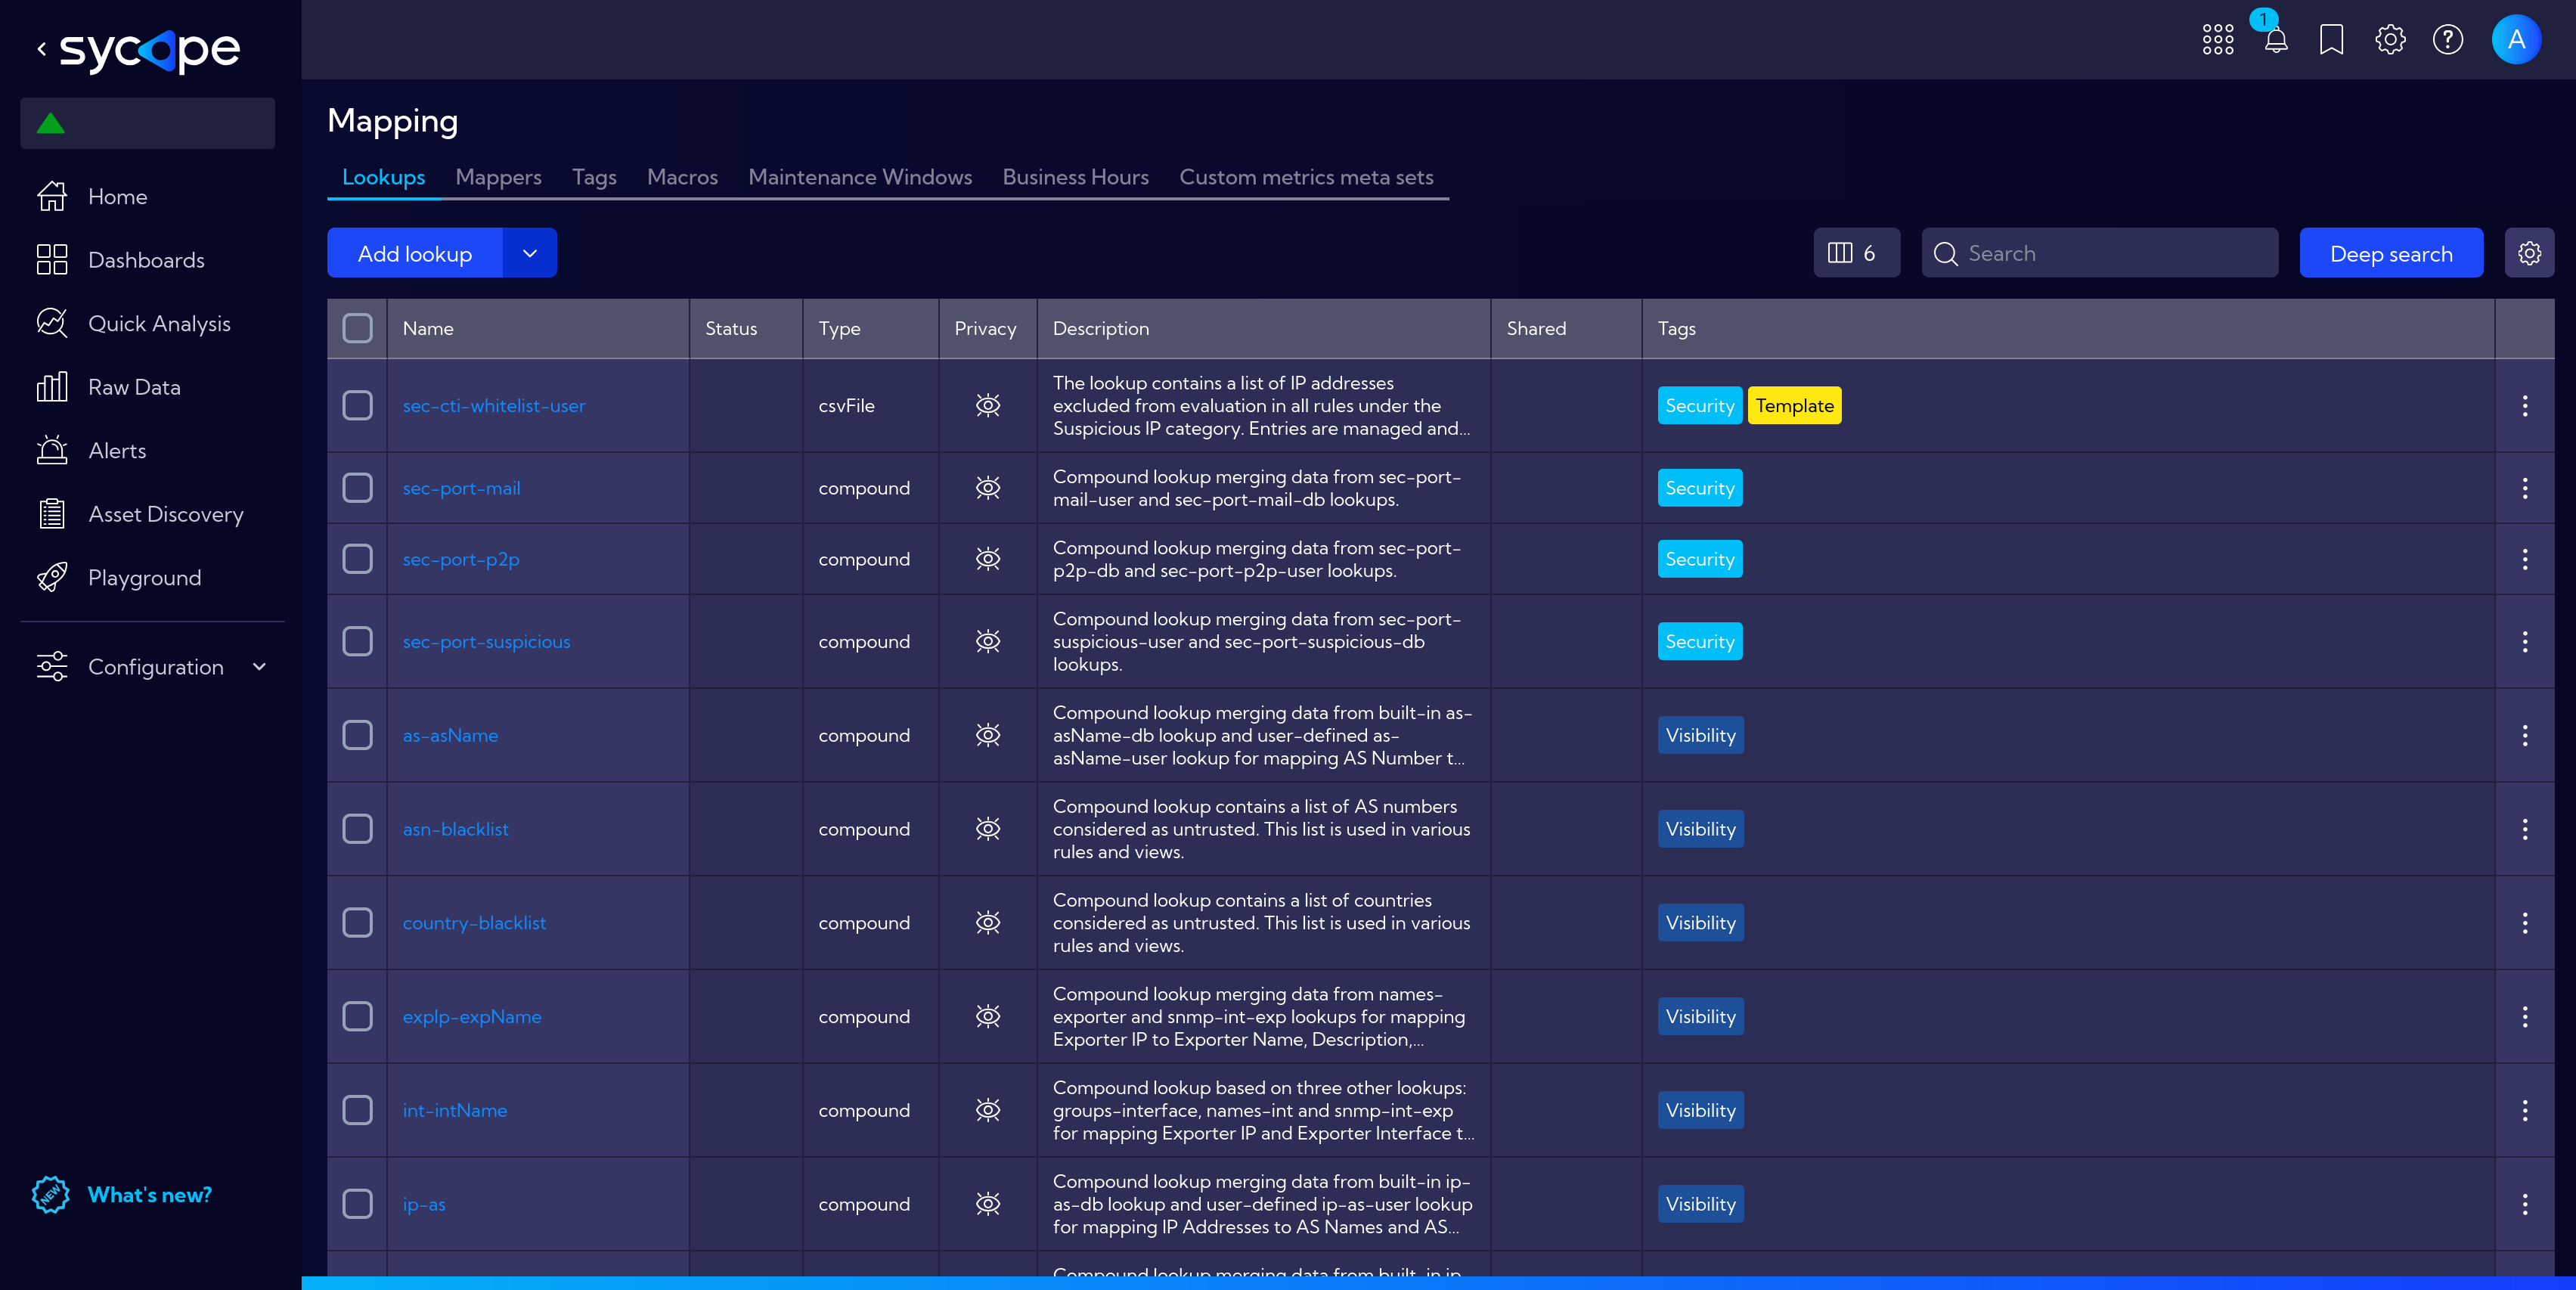
Task: Switch to Business Hours tab
Action: coord(1075,177)
